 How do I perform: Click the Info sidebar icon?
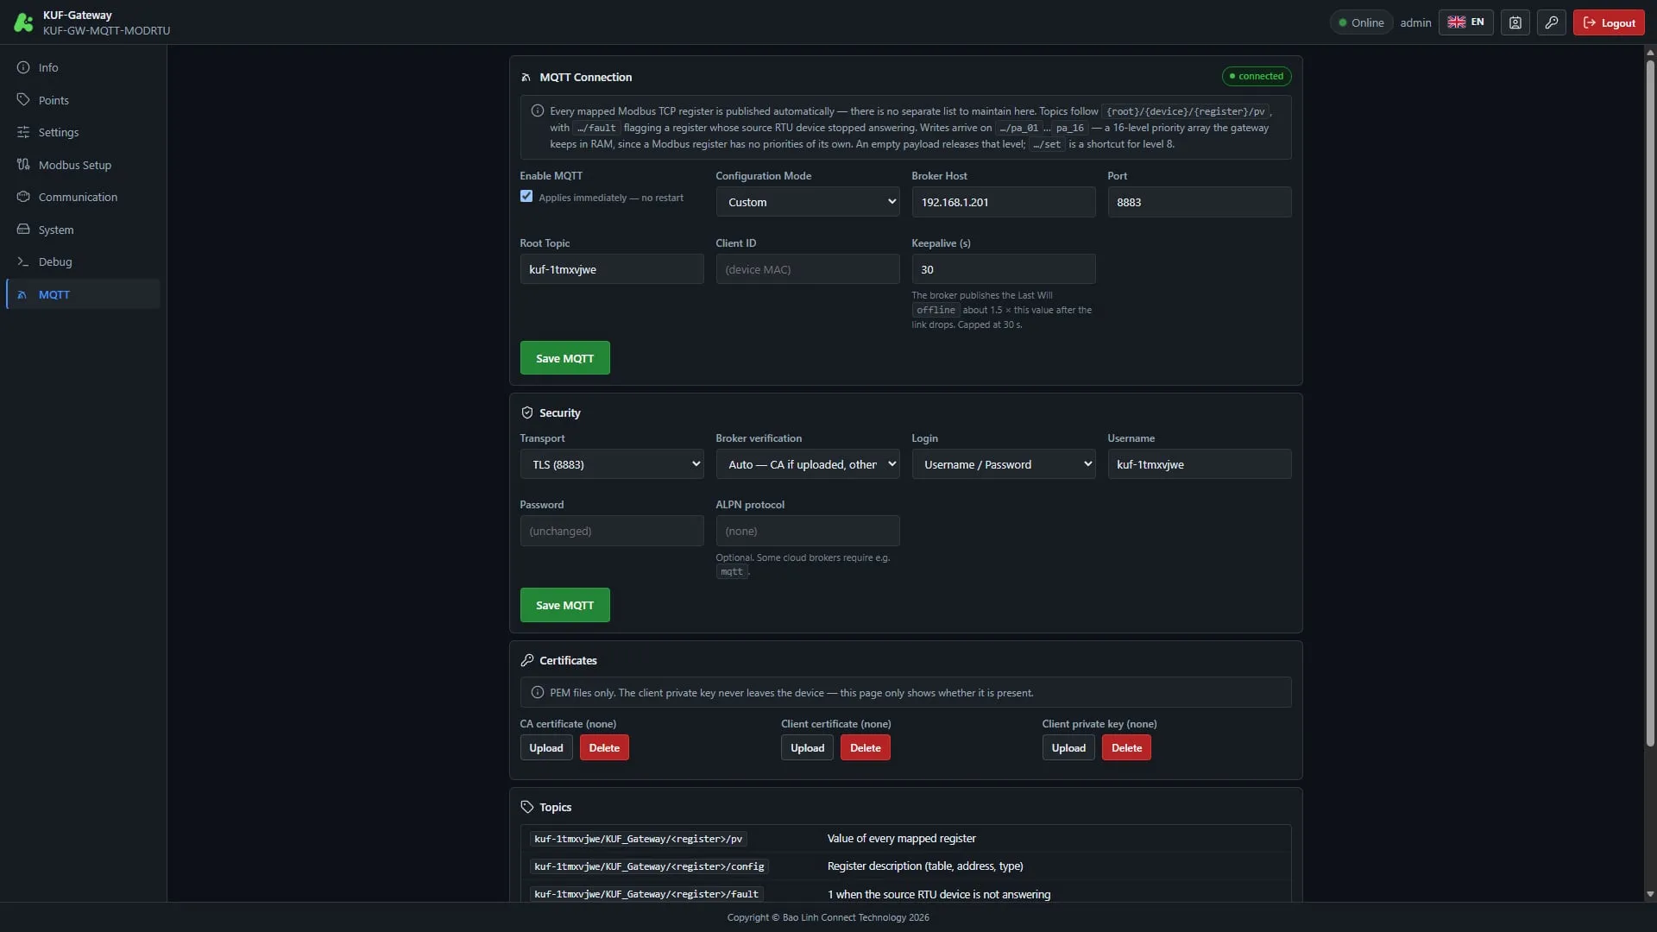(23, 67)
